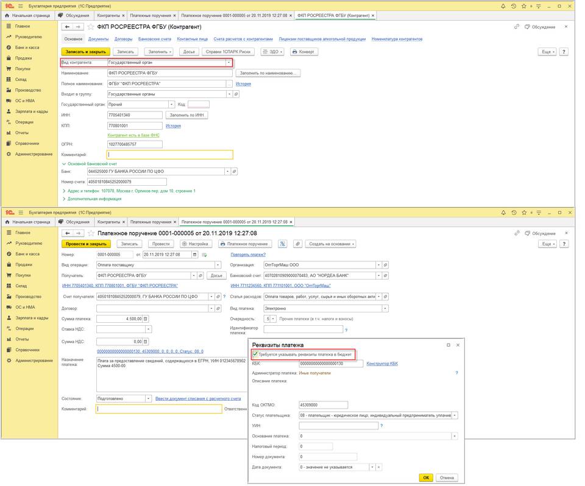This screenshot has height=486, width=585.
Task: Open Начальная страница tab in payment order window
Action: point(29,222)
